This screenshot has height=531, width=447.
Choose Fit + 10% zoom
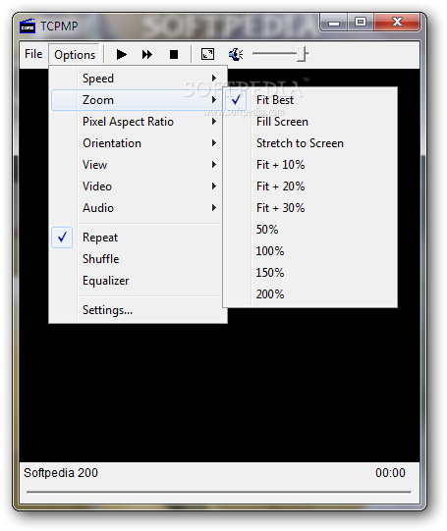(x=310, y=165)
